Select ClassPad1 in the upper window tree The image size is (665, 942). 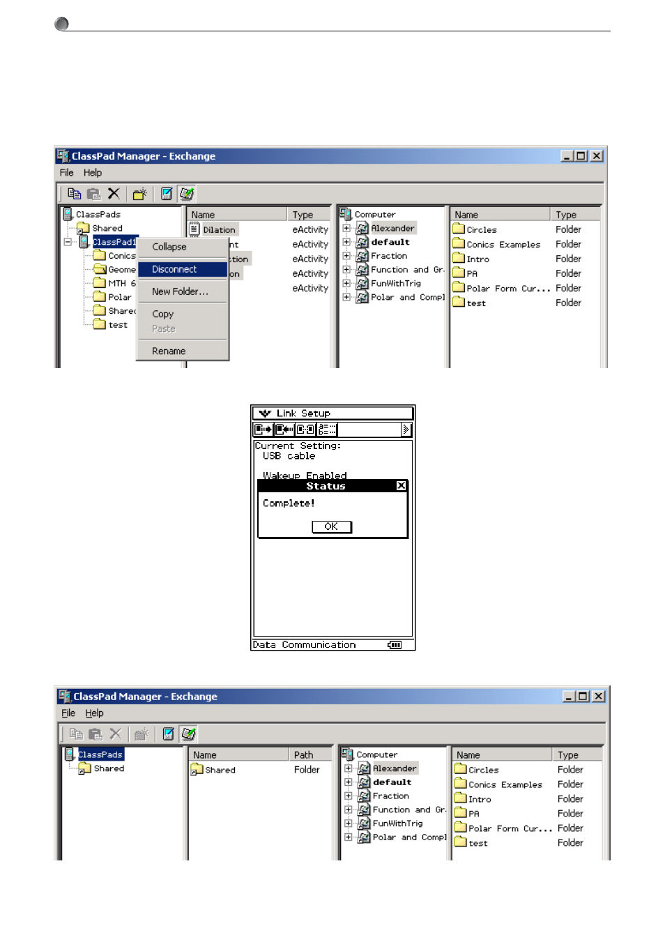pos(114,242)
